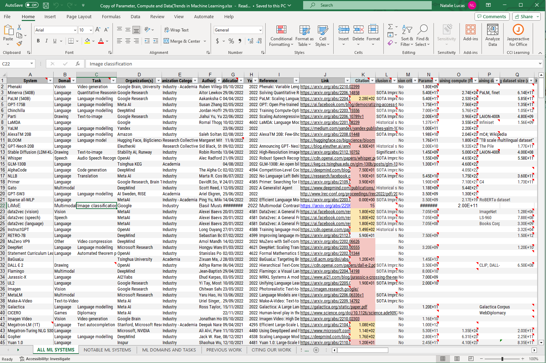This screenshot has height=363, width=546.
Task: Switch to Page Layout view in status bar
Action: coord(457,359)
